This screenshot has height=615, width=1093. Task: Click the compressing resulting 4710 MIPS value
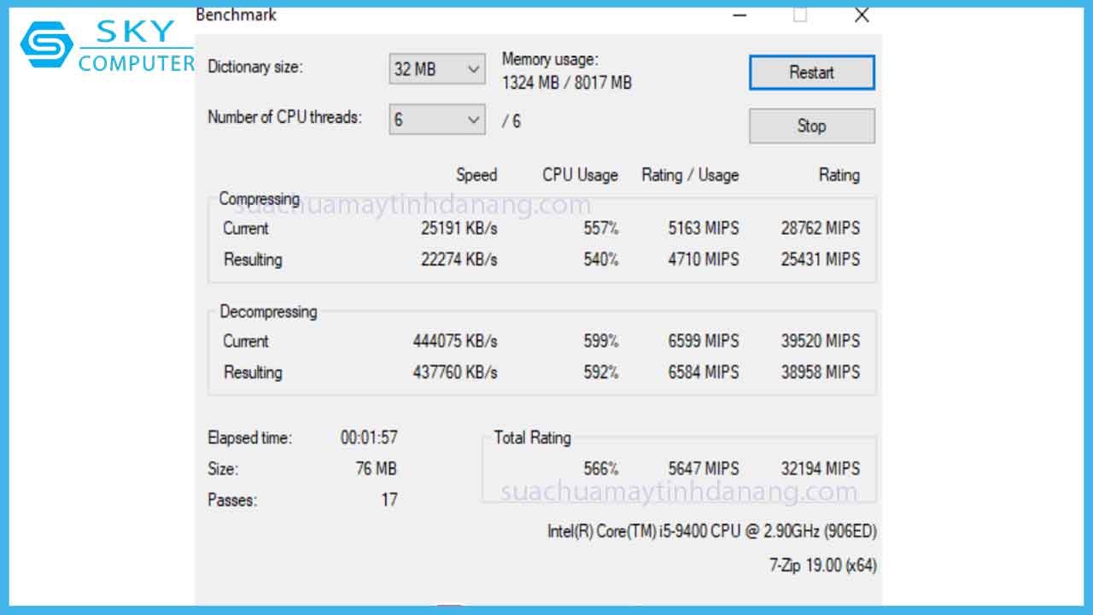(704, 259)
